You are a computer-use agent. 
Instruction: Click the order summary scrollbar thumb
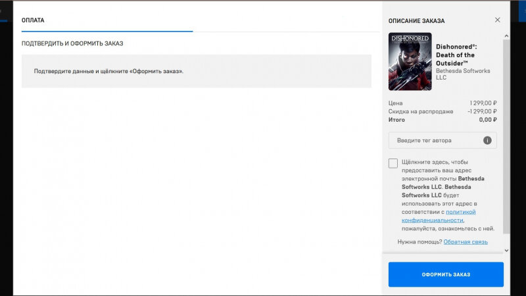point(506,136)
